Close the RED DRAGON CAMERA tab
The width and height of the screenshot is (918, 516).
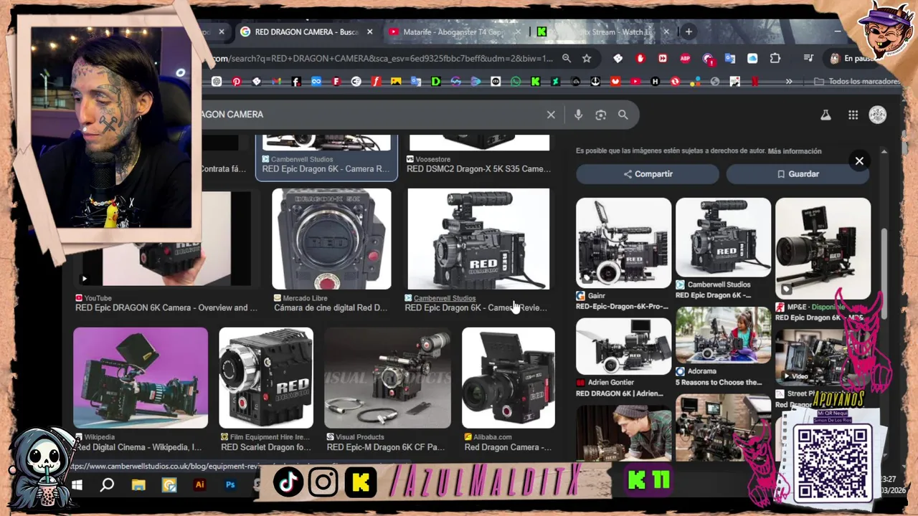click(x=370, y=32)
